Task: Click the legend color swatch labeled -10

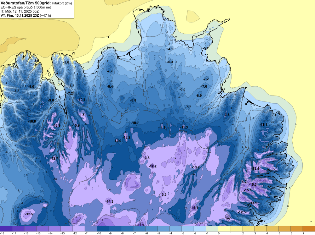Action: click(x=103, y=229)
